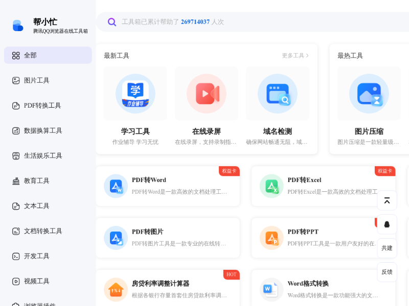Click the 房贷利率调整计算器 house icon
This screenshot has height=306, width=409.
(x=116, y=290)
